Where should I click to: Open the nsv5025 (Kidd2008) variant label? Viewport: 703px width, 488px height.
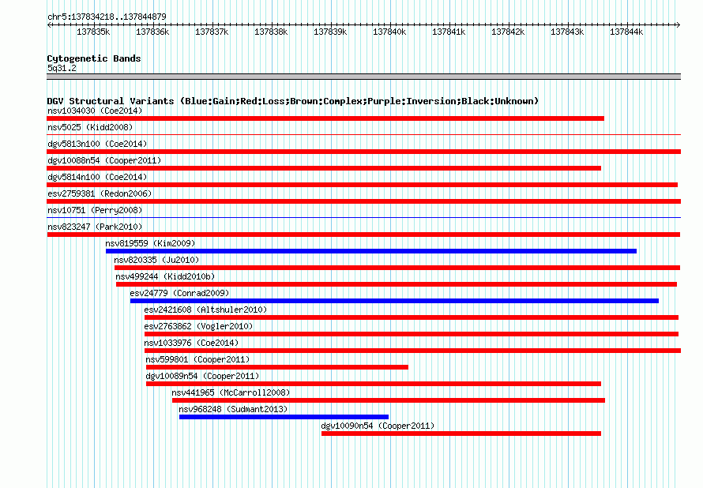coord(90,127)
